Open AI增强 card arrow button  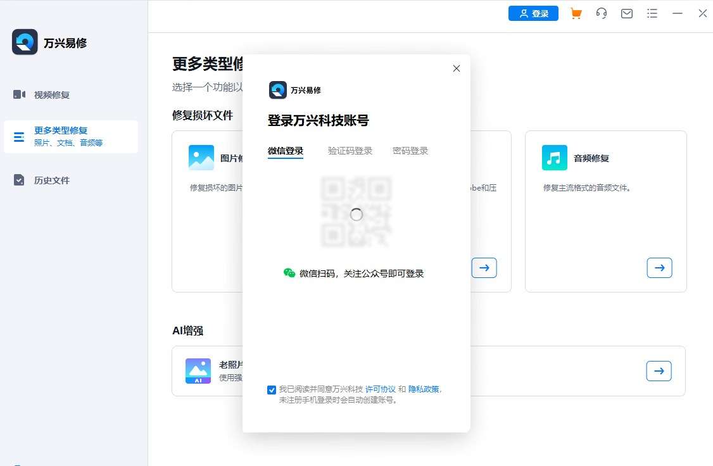click(659, 371)
